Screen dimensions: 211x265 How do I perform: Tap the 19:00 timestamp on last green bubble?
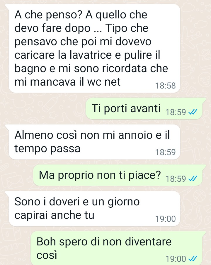point(176,259)
